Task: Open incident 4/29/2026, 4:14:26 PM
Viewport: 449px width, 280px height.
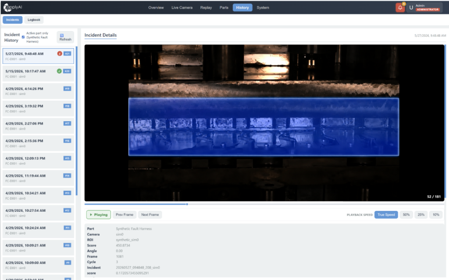Action: (x=38, y=91)
